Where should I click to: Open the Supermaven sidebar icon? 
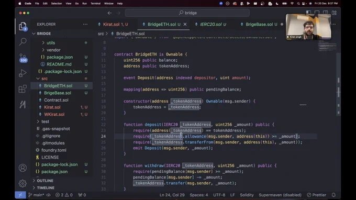[x=23, y=104]
